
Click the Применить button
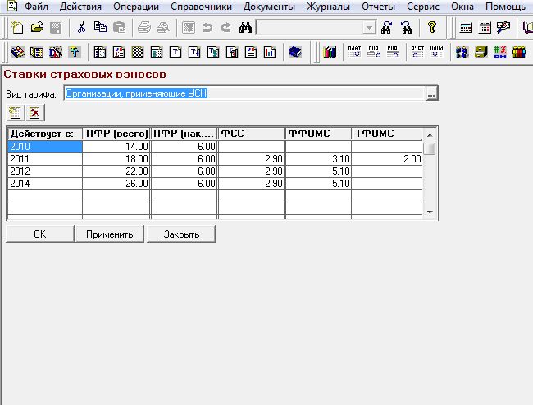click(x=110, y=234)
